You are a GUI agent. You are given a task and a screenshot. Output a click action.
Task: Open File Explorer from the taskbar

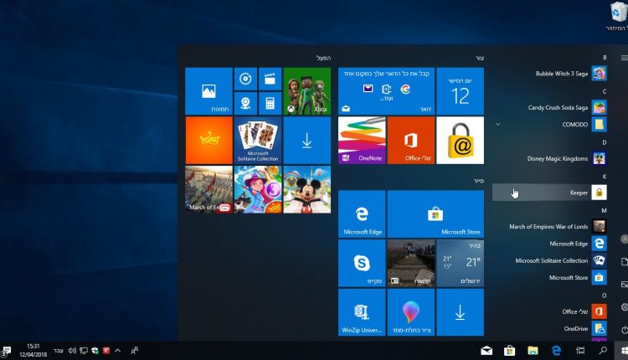(533, 351)
